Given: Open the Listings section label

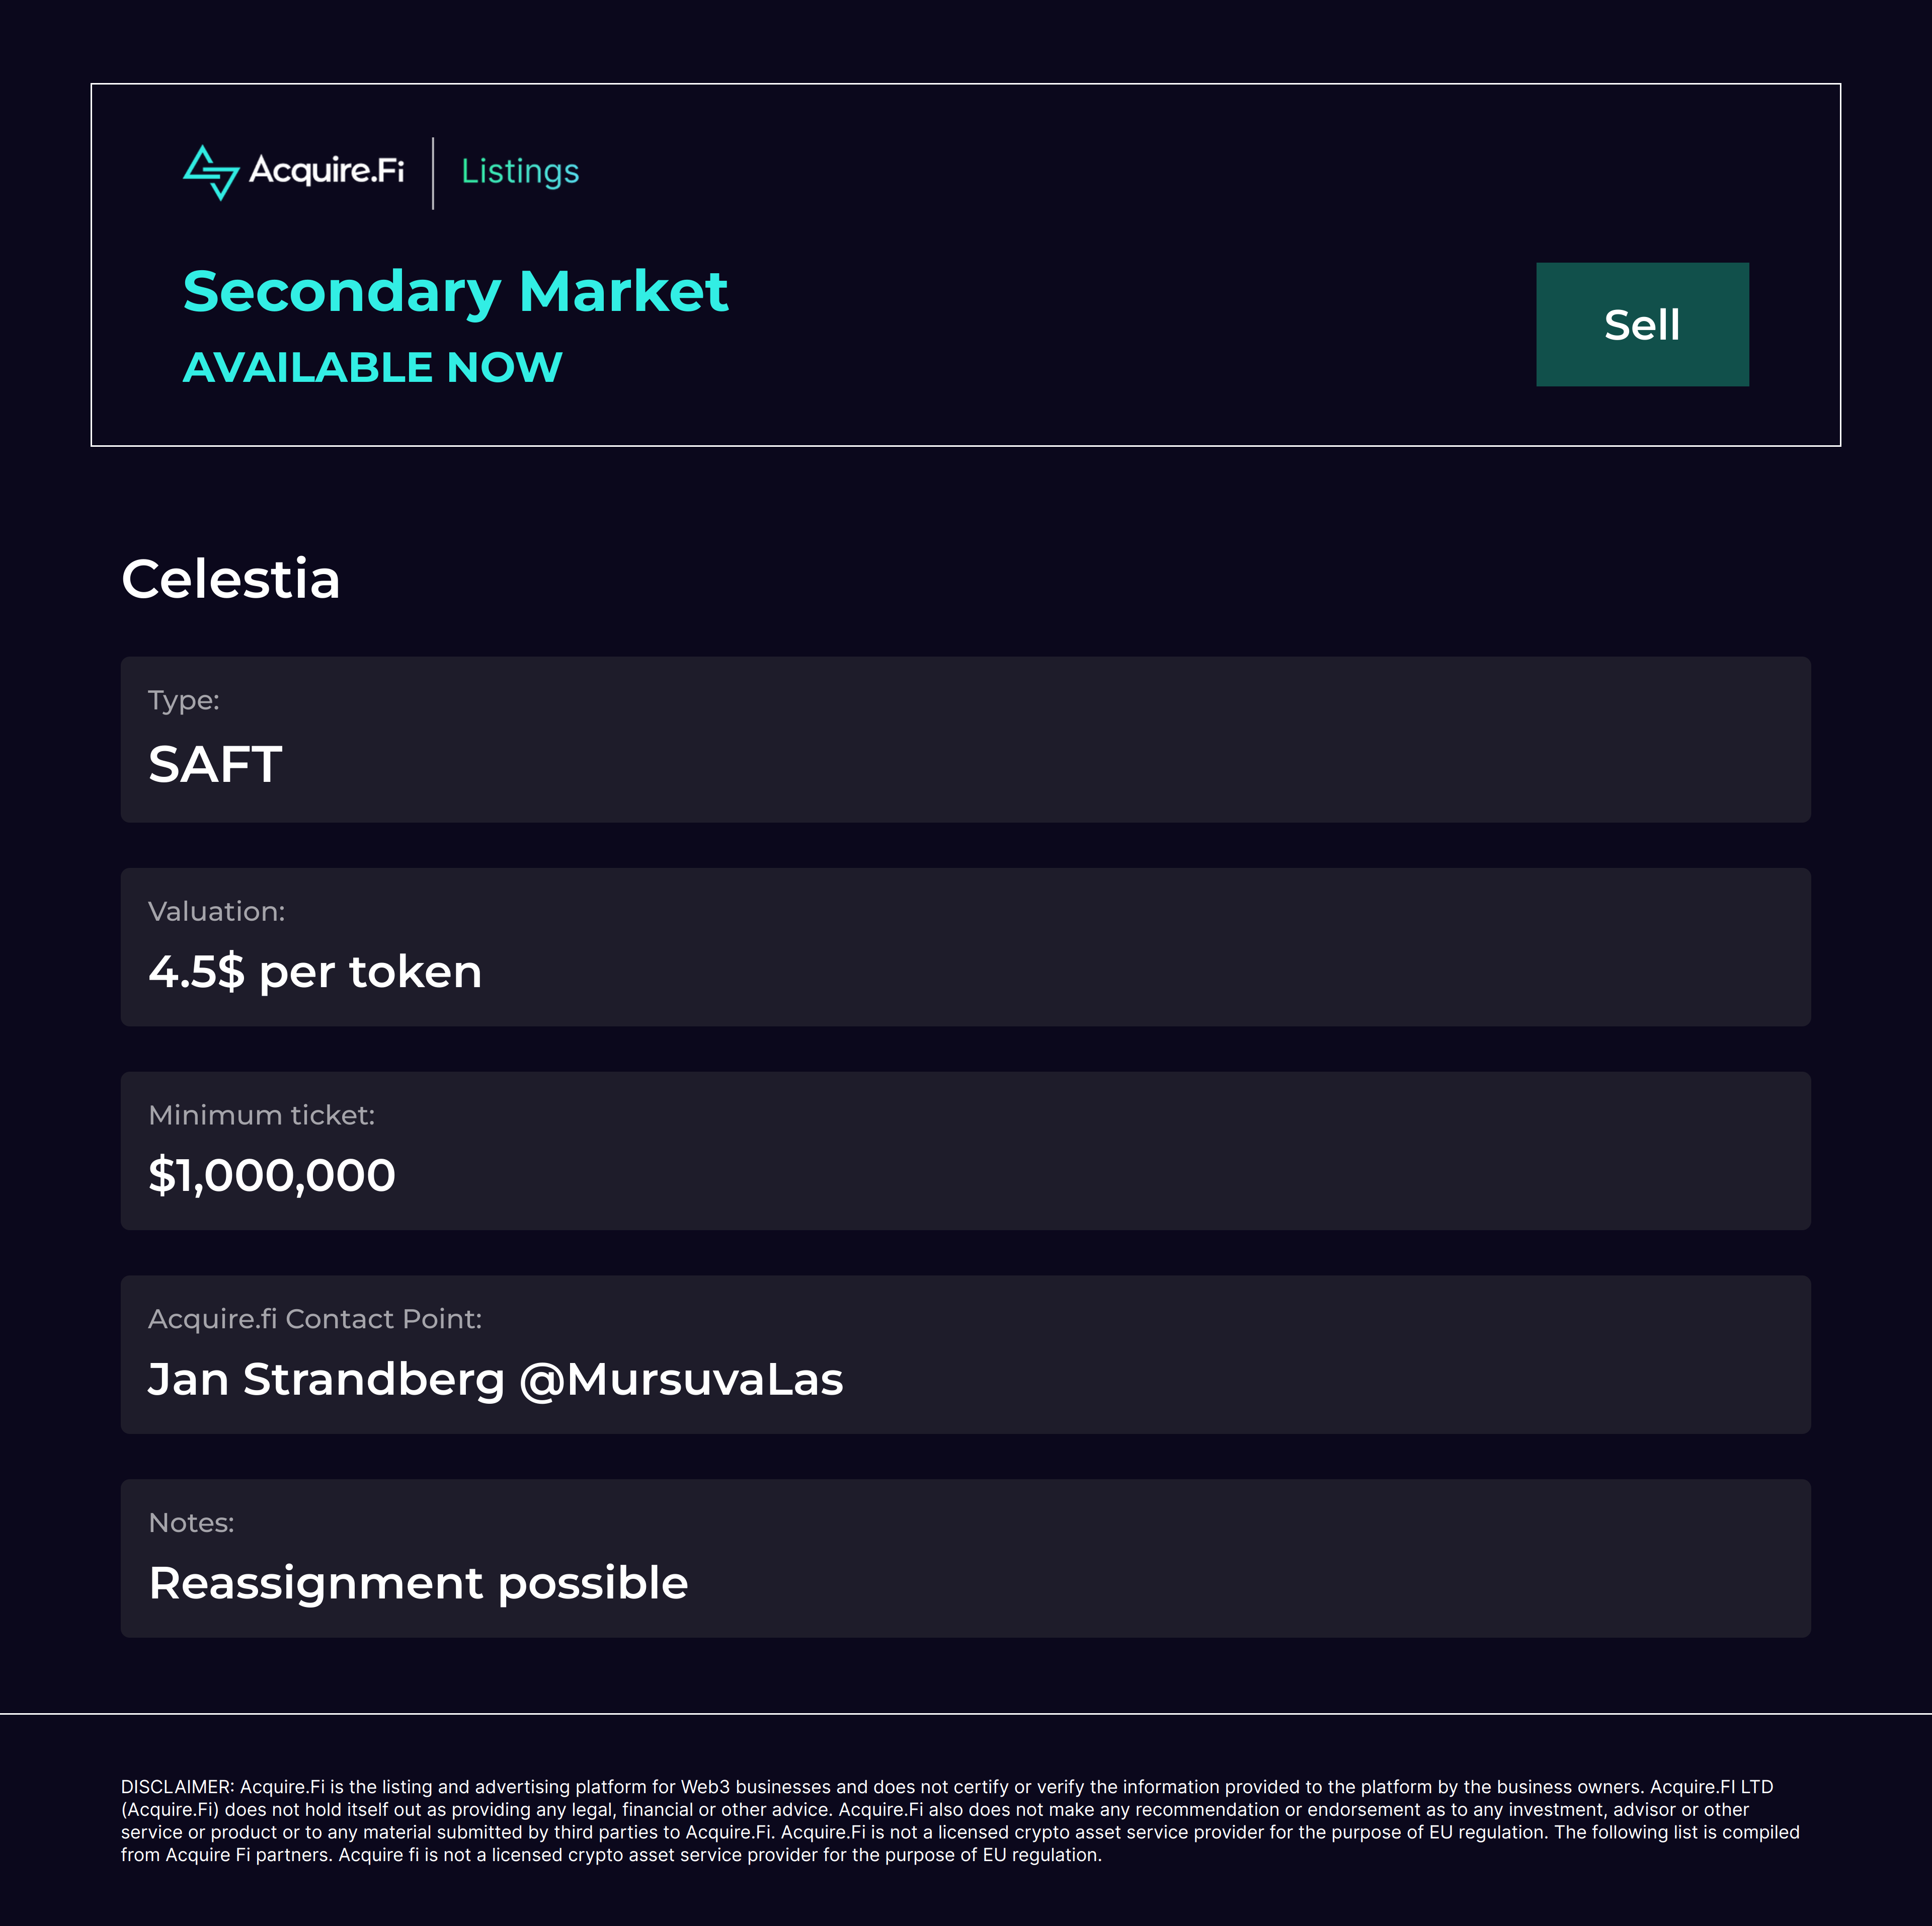Looking at the screenshot, I should click(x=520, y=172).
